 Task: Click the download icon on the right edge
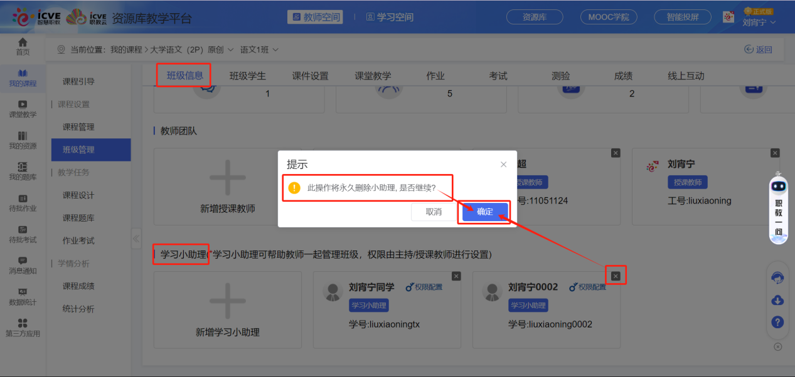click(x=777, y=301)
